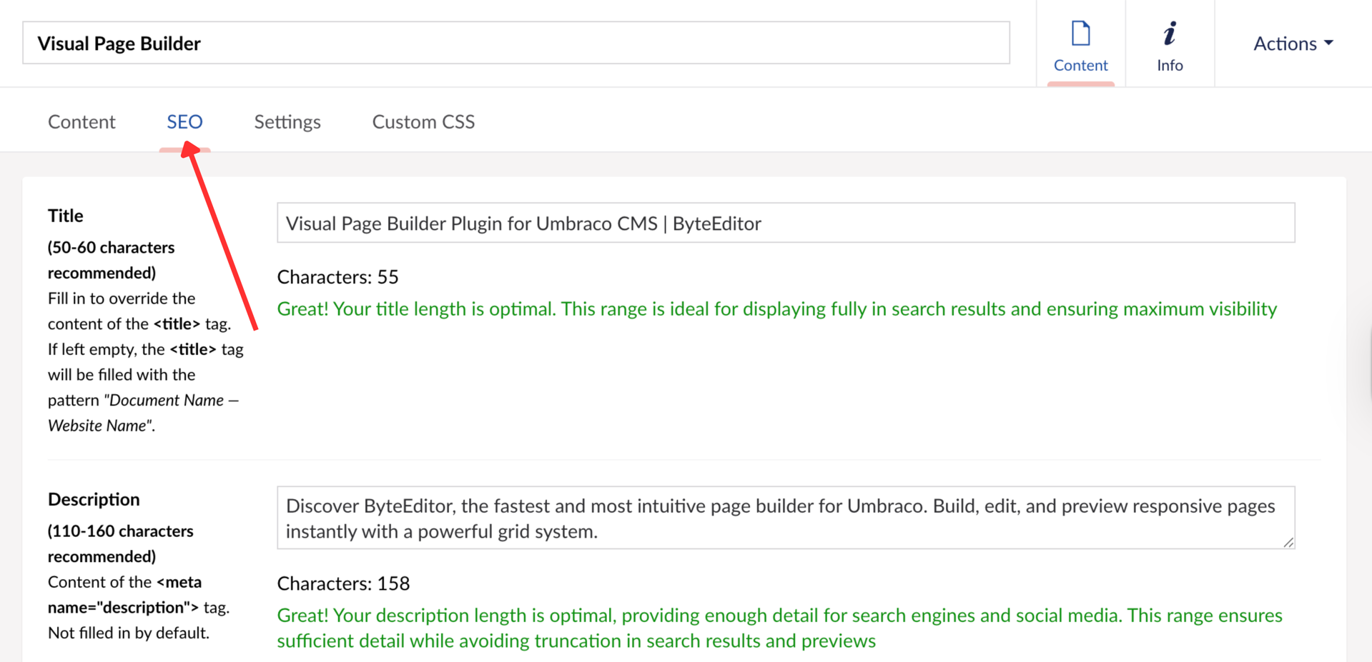Expand the Actions dropdown menu
This screenshot has width=1372, height=662.
click(x=1293, y=44)
